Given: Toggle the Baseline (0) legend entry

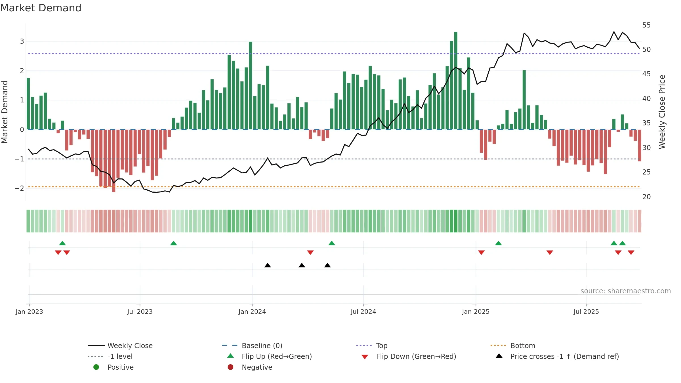Looking at the screenshot, I should 252,346.
